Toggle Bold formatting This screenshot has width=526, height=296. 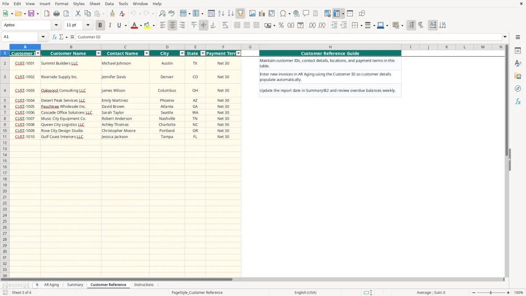100,25
